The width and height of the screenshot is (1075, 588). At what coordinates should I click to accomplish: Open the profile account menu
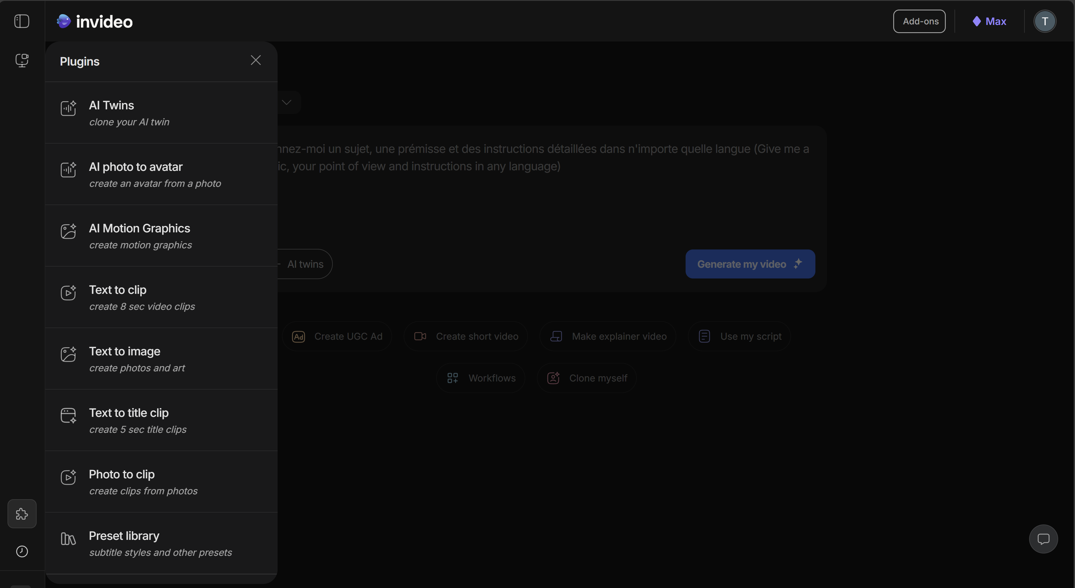tap(1045, 21)
